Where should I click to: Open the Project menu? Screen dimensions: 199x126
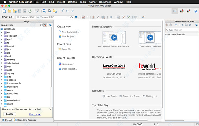(61, 2)
